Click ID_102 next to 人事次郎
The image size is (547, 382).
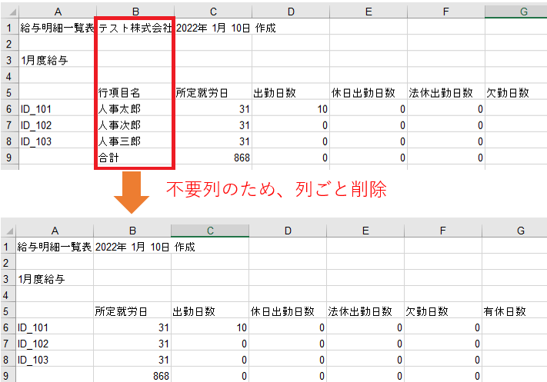pos(58,125)
